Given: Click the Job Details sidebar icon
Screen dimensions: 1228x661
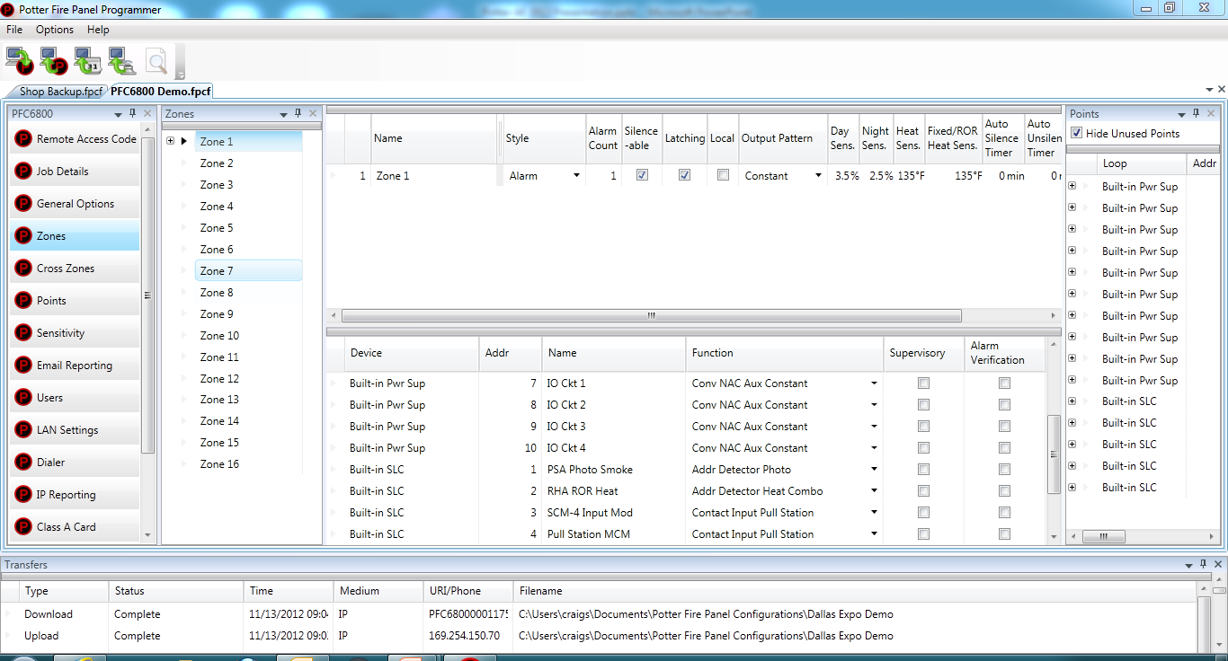Looking at the screenshot, I should pyautogui.click(x=23, y=172).
